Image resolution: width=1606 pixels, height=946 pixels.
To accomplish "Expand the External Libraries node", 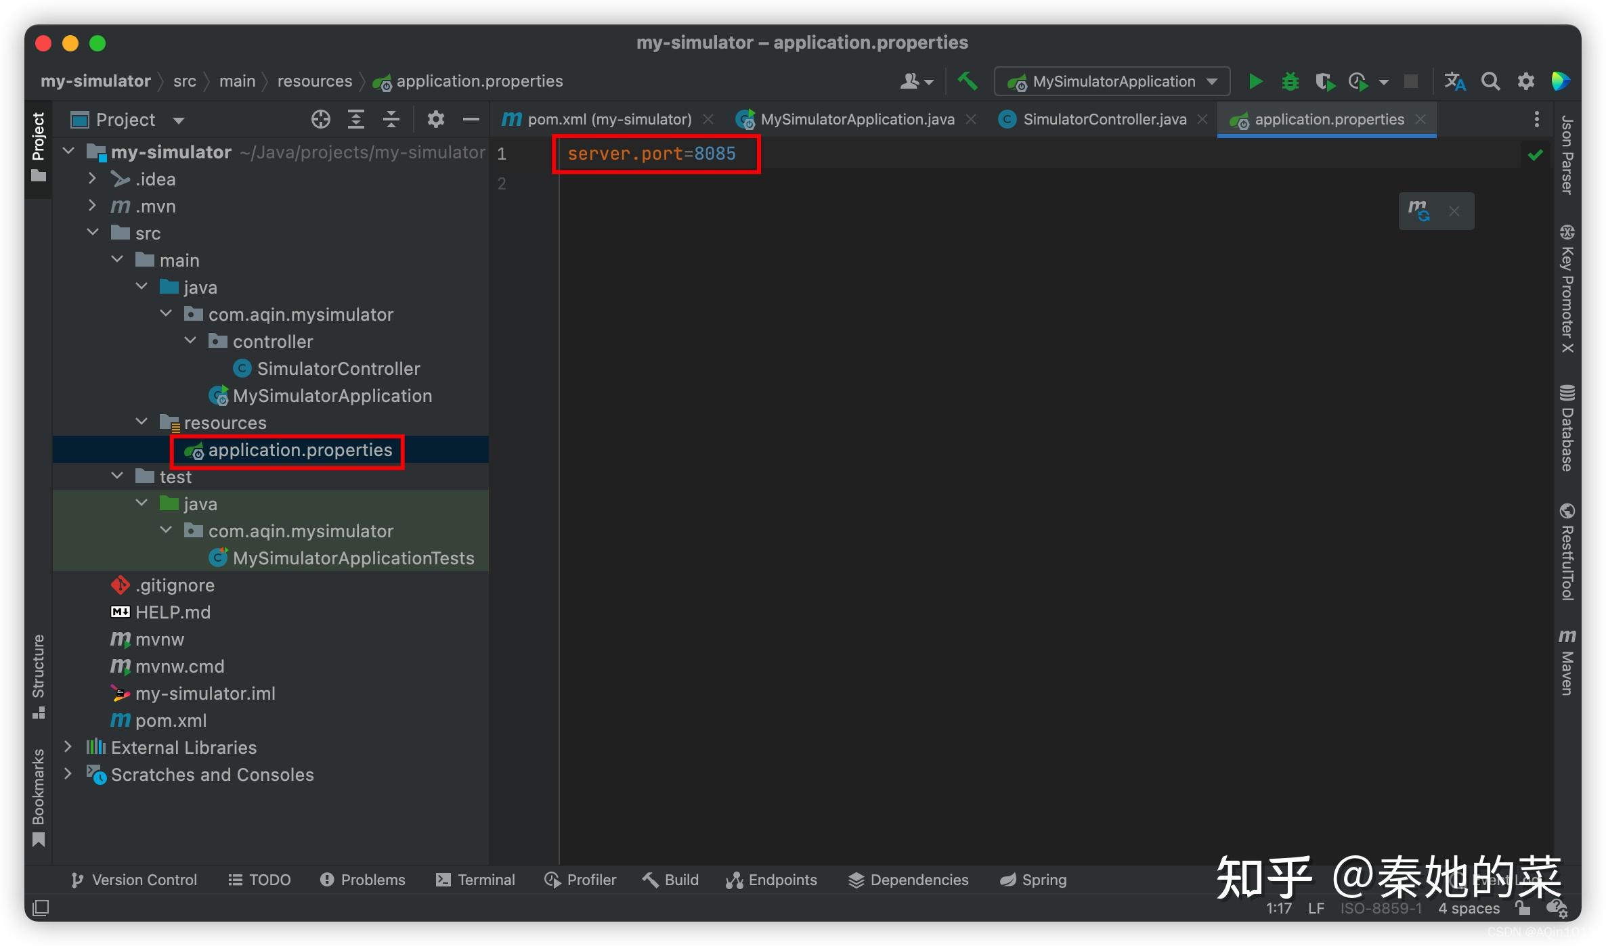I will [68, 747].
